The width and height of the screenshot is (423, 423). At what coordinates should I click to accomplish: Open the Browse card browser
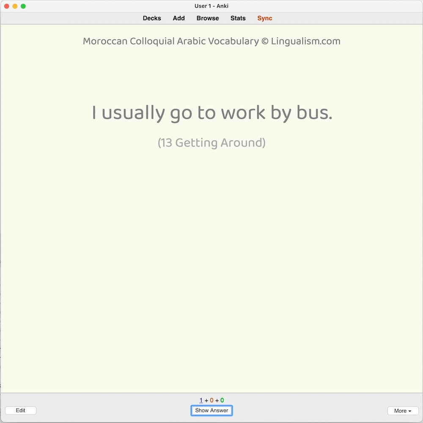[x=208, y=18]
